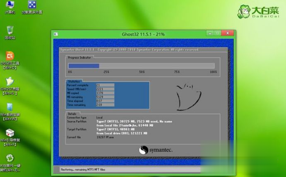Screen dimensions: 286x177
Task: Click the 0% progress scale label
Action: (x=70, y=72)
